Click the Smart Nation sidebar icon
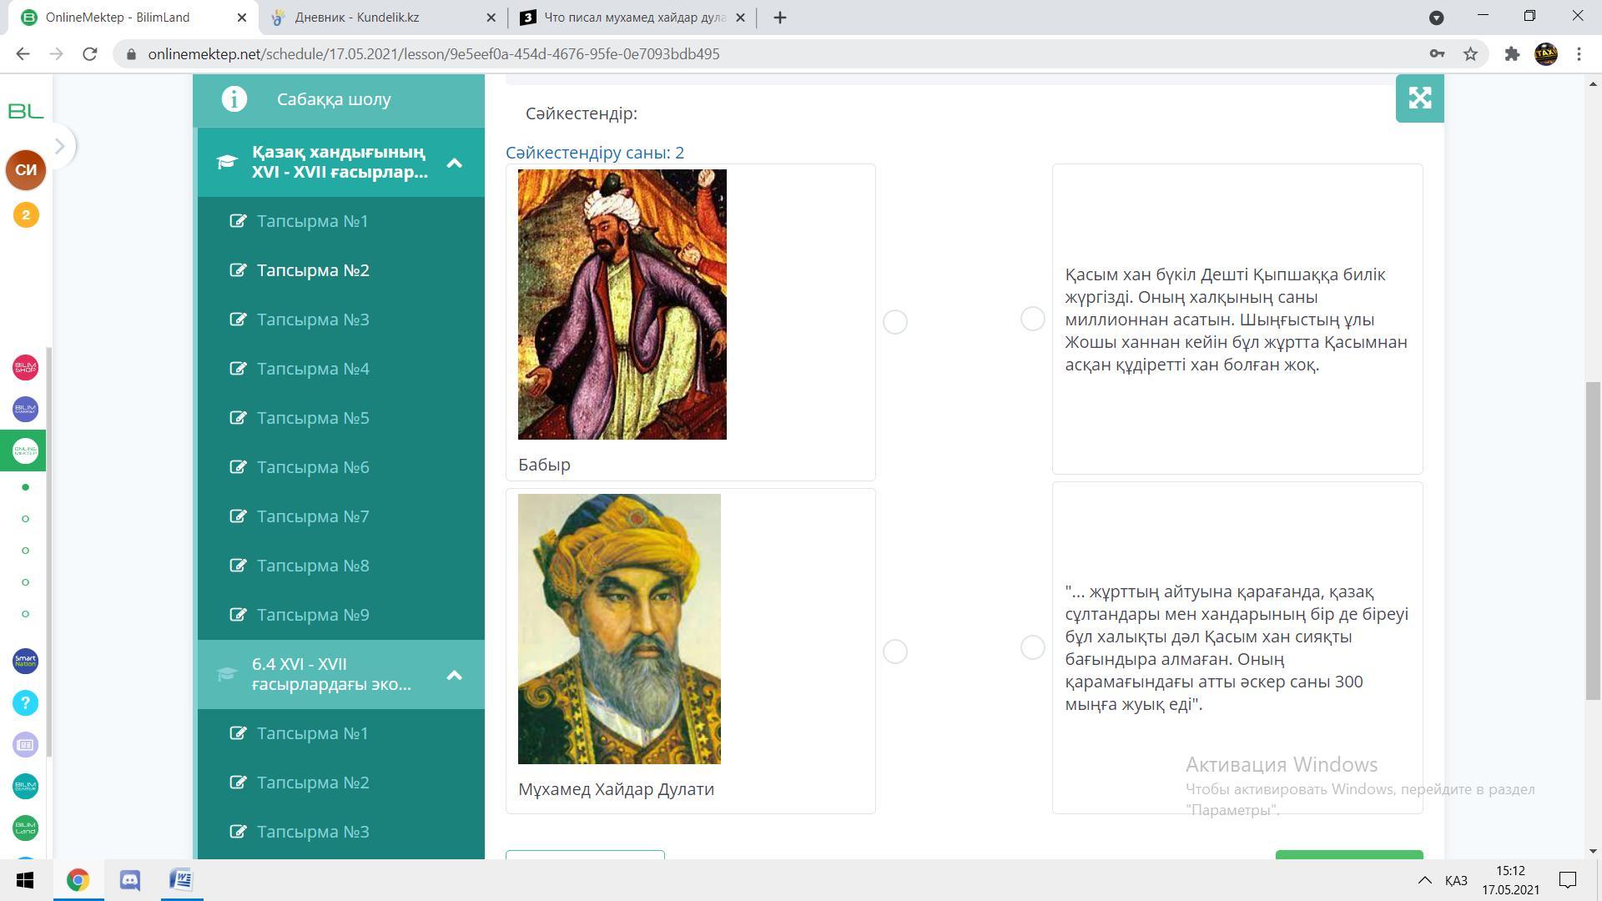The height and width of the screenshot is (901, 1602). tap(25, 662)
